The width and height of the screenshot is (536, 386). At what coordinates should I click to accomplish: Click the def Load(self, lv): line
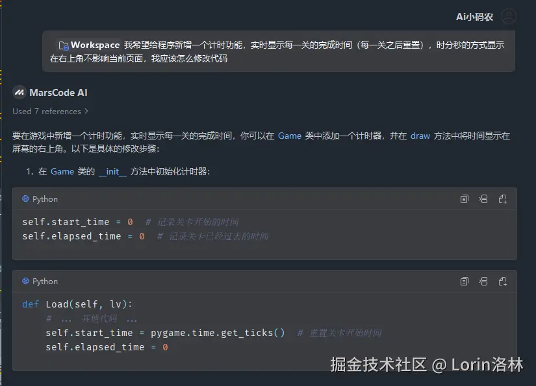pos(77,304)
